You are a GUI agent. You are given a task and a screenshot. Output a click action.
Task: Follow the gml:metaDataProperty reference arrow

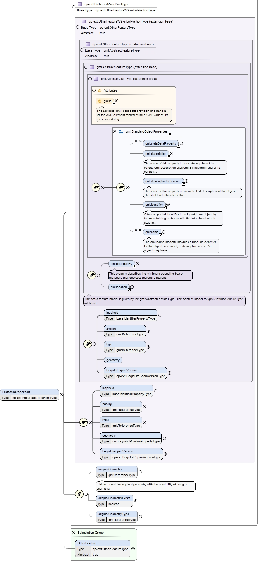[x=178, y=146]
